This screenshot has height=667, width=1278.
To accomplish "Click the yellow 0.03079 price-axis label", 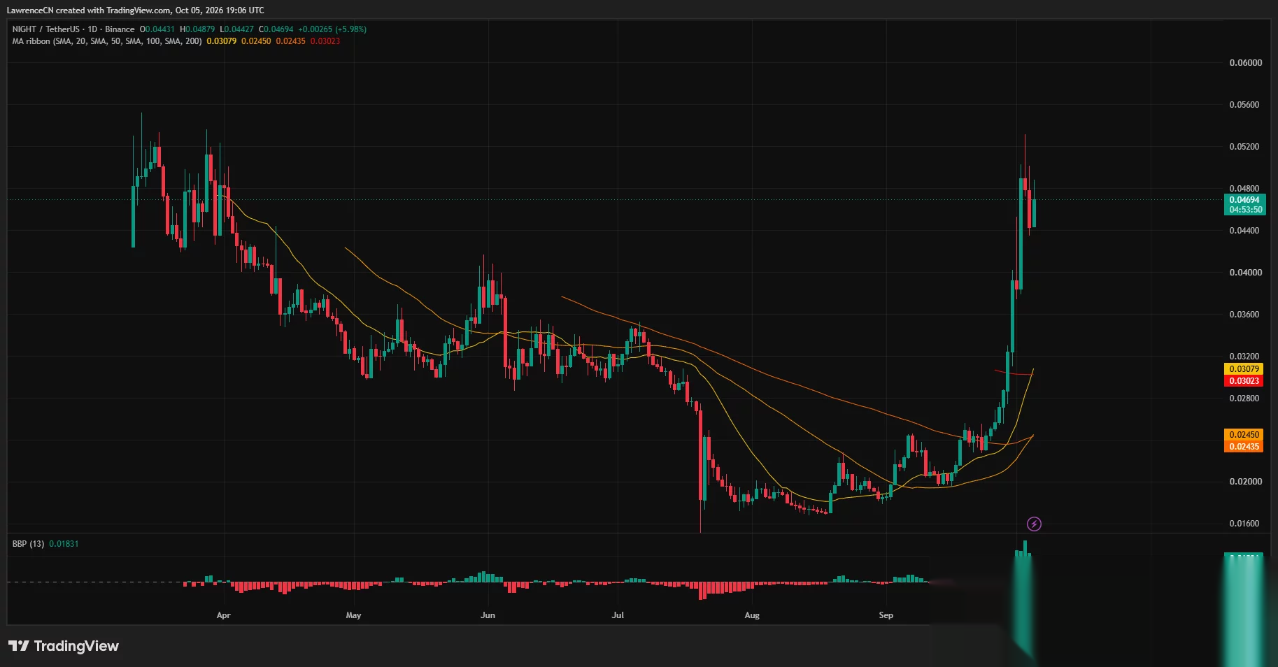I will pyautogui.click(x=1244, y=369).
